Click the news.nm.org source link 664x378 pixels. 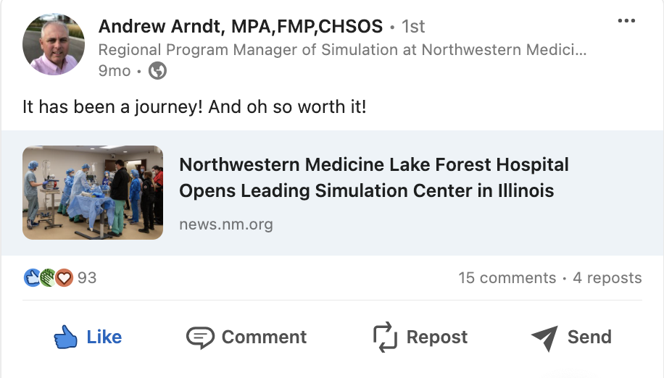(x=226, y=224)
